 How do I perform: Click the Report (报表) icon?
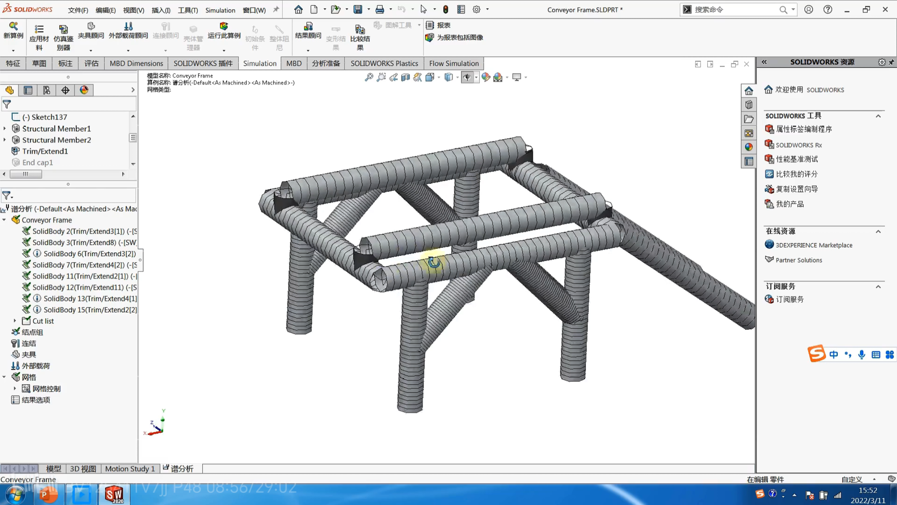tap(438, 25)
